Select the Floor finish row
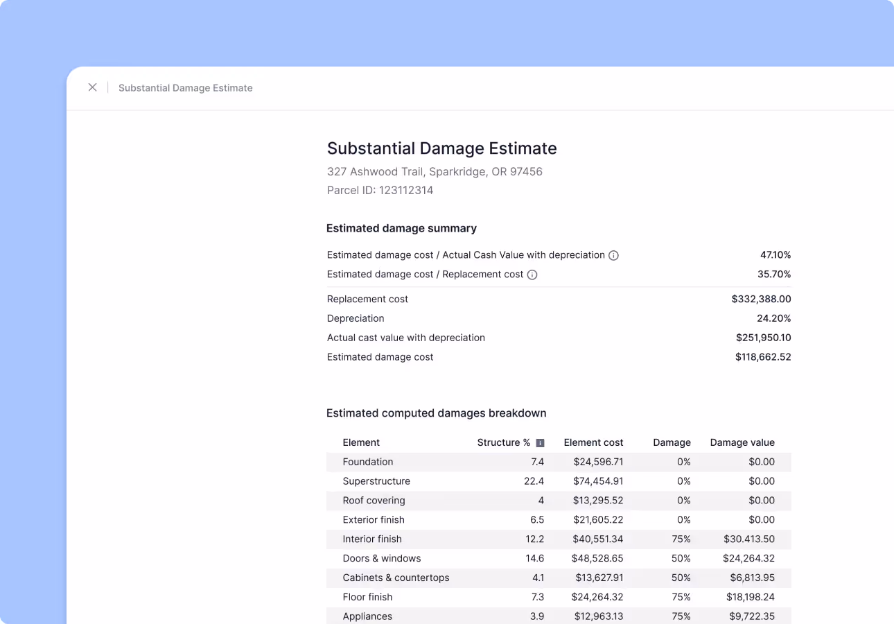894x624 pixels. point(559,598)
